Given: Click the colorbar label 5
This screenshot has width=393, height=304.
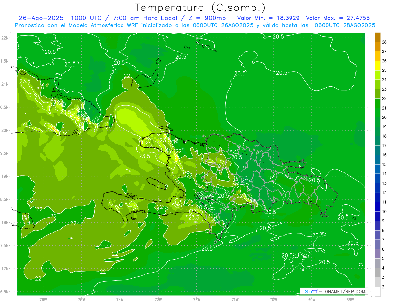Looking at the screenshot, I should tap(383, 259).
